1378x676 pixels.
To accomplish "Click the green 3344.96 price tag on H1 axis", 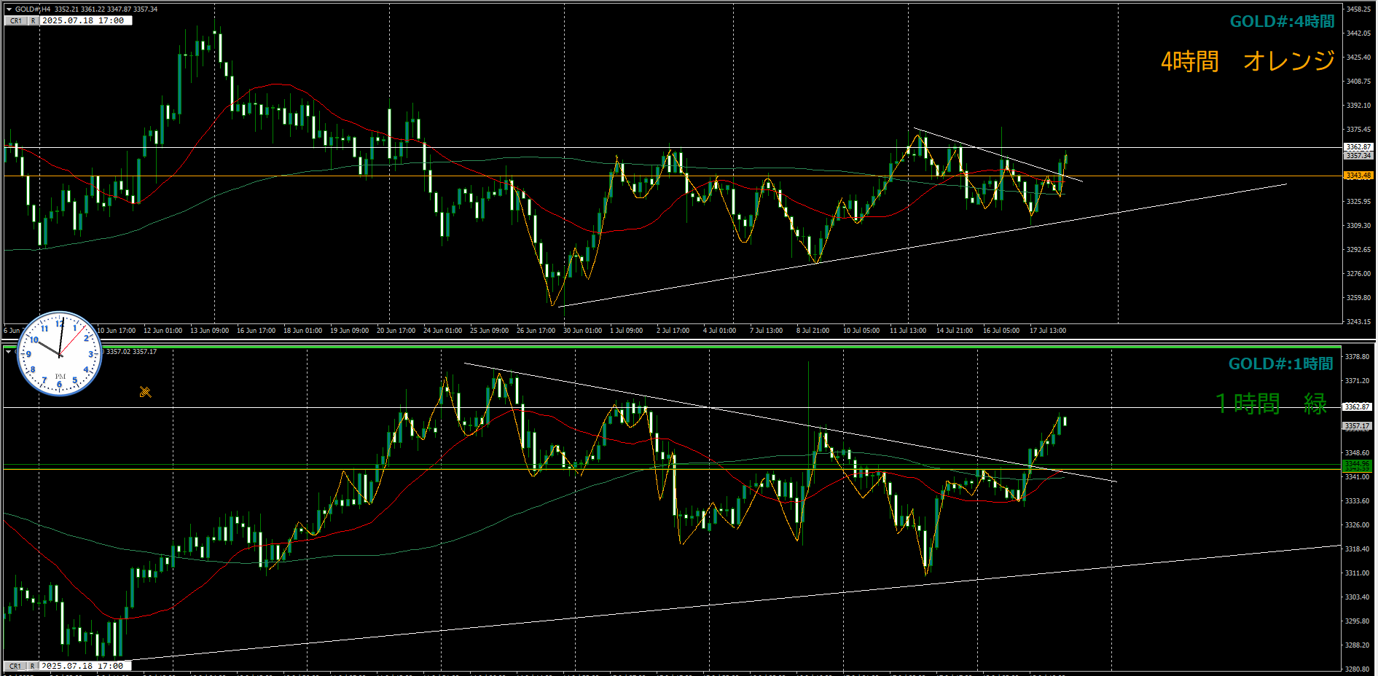I will [1357, 464].
